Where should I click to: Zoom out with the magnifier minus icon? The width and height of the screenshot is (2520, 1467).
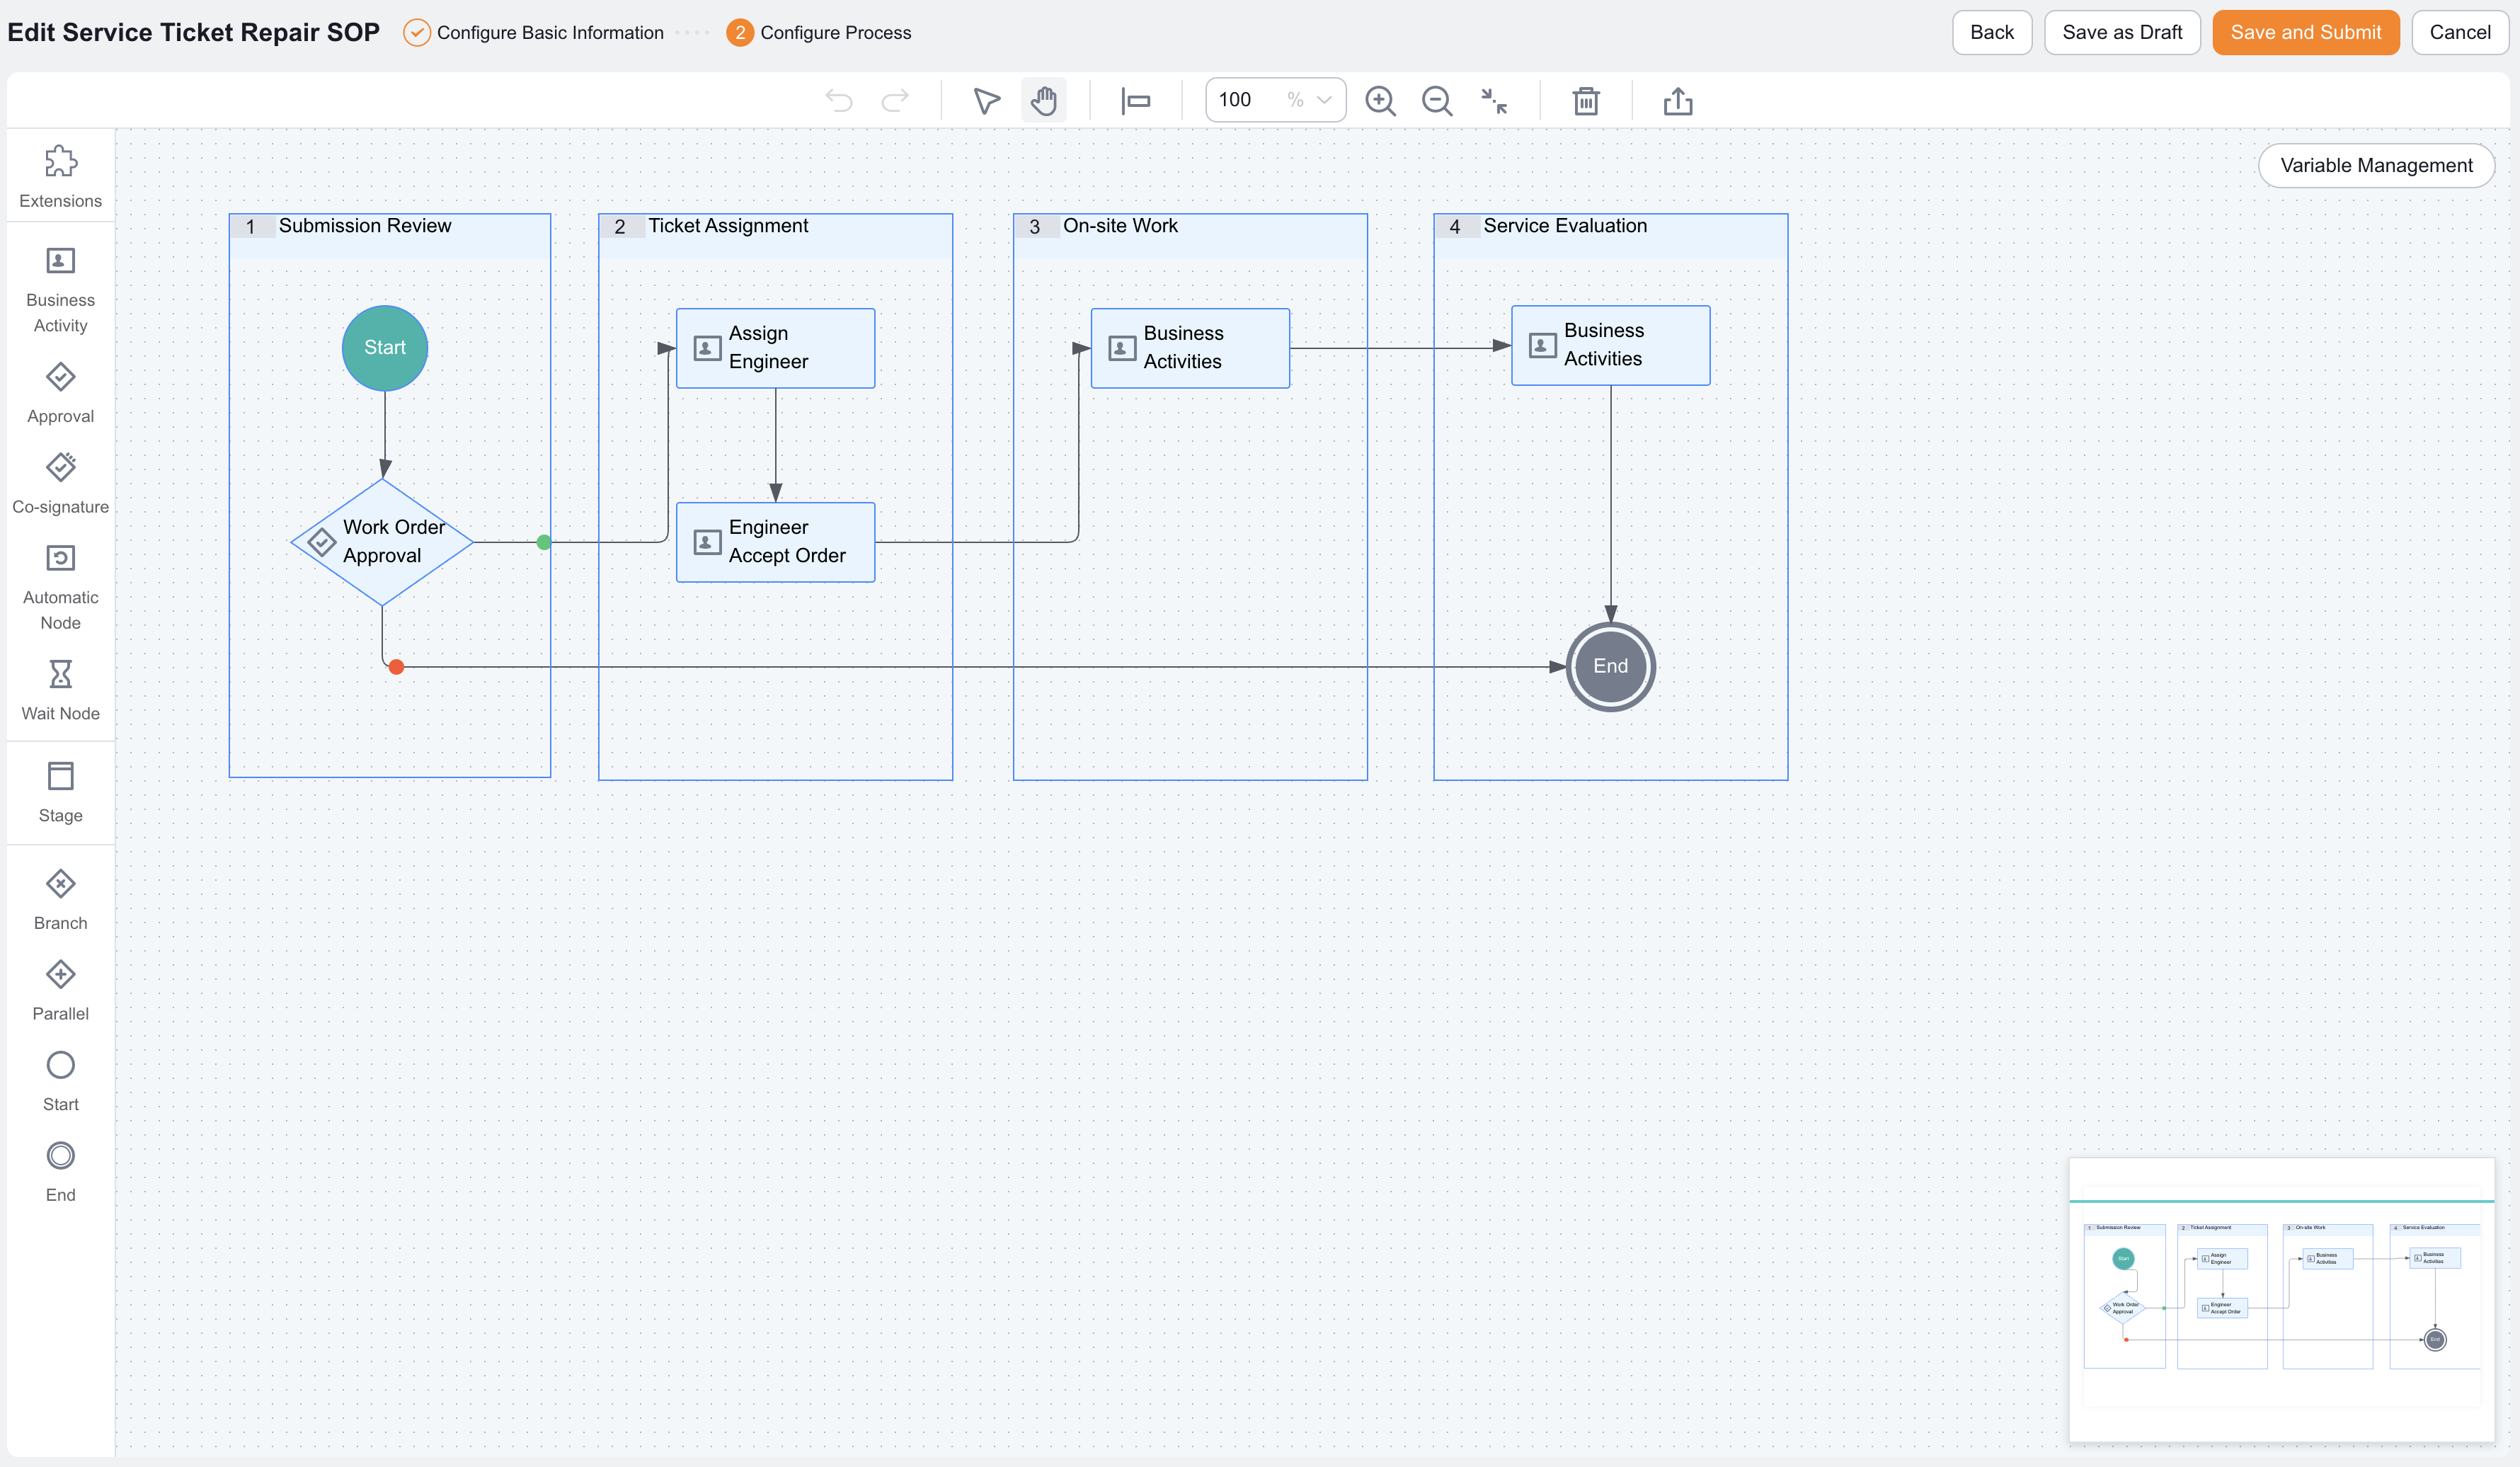(1437, 100)
